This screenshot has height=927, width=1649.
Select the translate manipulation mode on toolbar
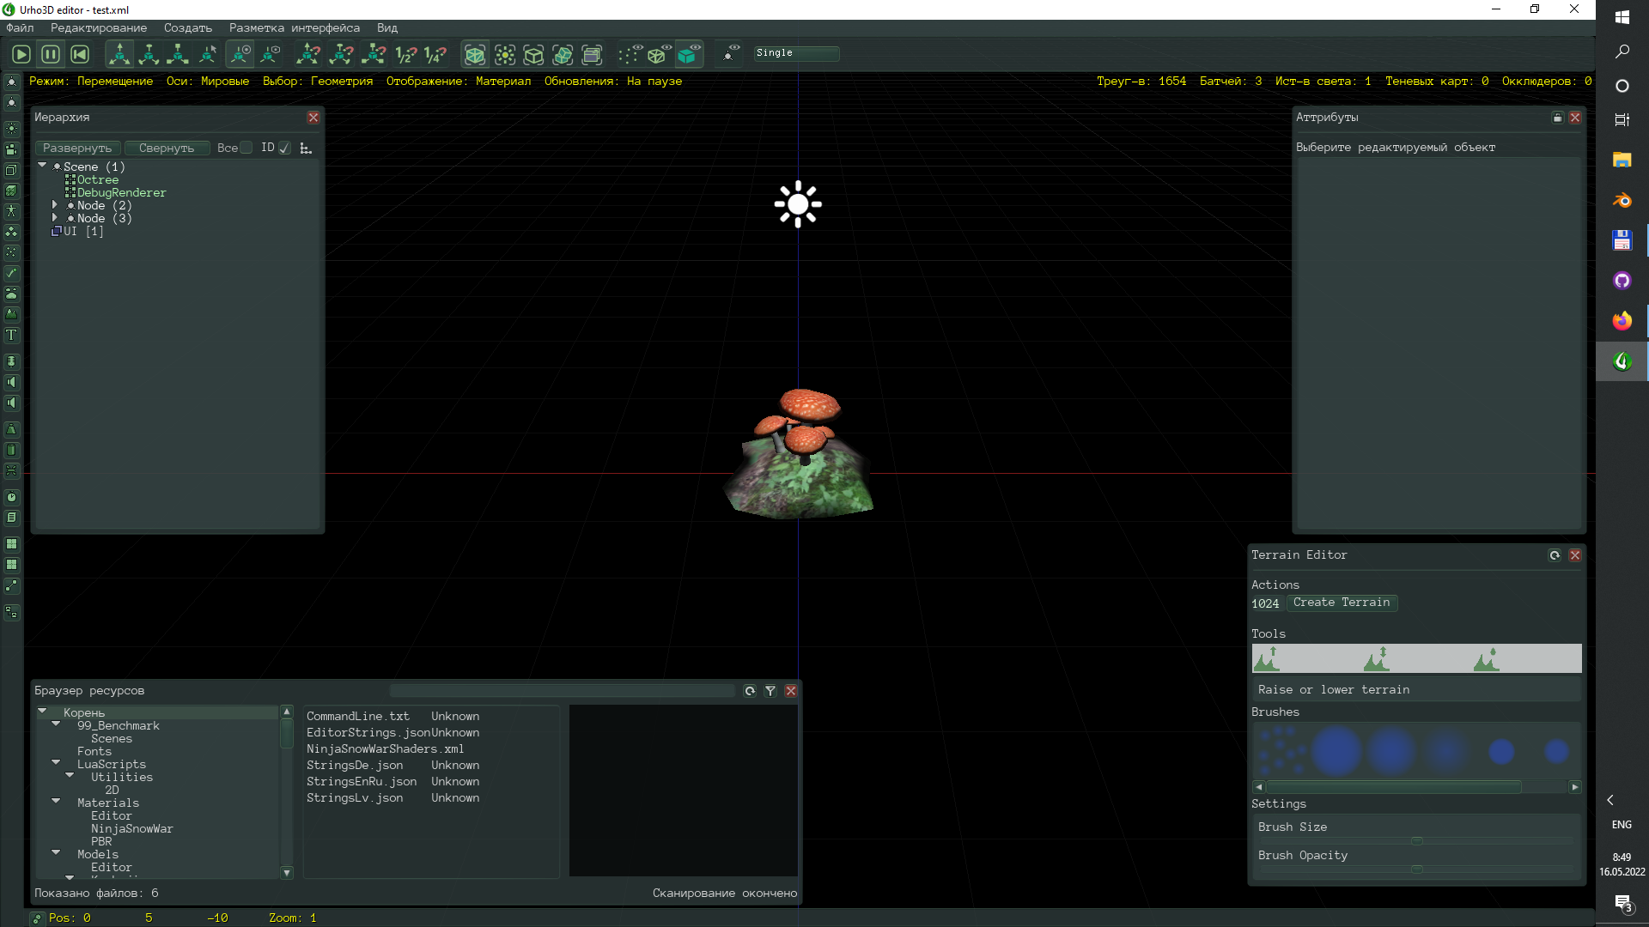(119, 53)
